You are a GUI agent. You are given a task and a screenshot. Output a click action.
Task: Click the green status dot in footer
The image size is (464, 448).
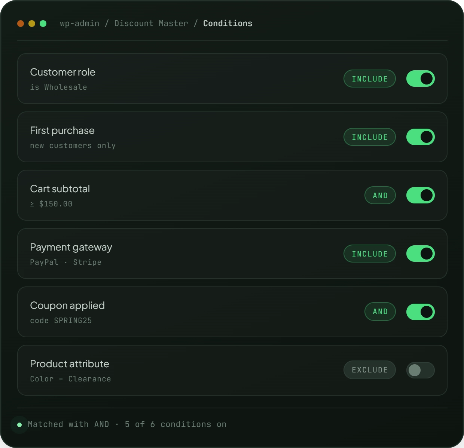point(19,424)
